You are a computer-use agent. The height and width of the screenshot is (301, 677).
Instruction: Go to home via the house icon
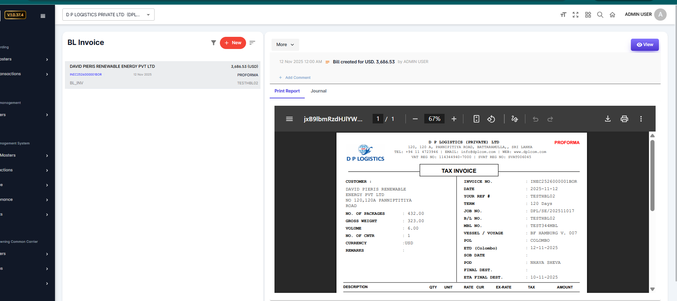tap(612, 15)
